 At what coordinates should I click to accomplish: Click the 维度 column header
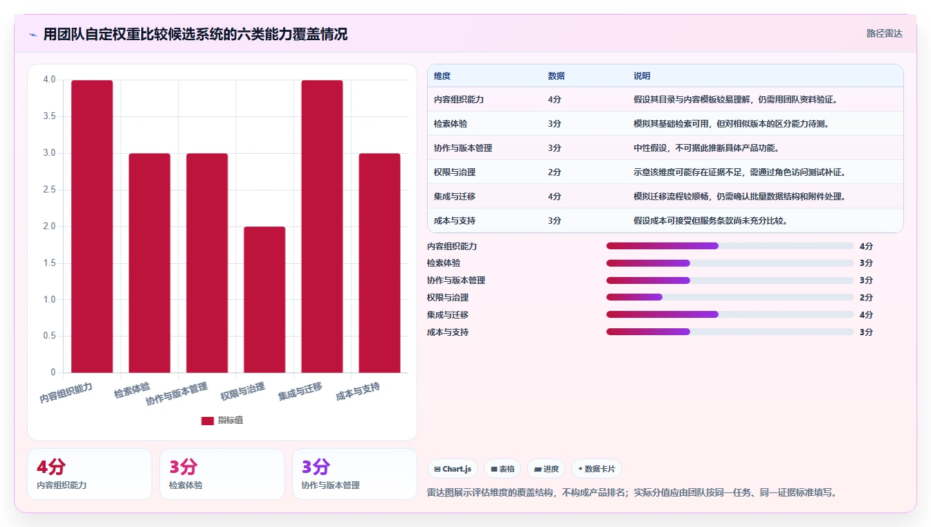coord(442,76)
